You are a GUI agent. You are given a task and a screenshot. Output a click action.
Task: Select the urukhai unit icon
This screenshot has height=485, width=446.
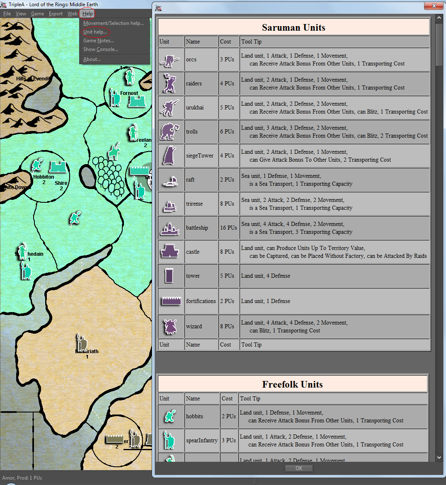(x=170, y=107)
